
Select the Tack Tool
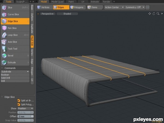[x=15, y=49]
